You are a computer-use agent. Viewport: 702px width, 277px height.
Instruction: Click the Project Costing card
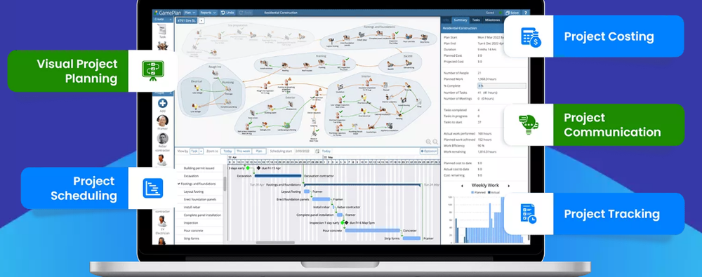click(594, 36)
